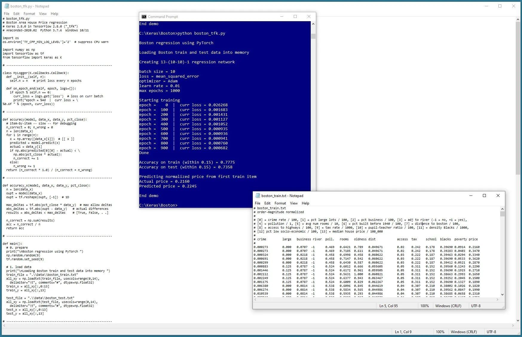This screenshot has height=337, width=522.
Task: Click 'Ln 1, Col 9' status in boston_tfk.py
Action: (x=403, y=332)
